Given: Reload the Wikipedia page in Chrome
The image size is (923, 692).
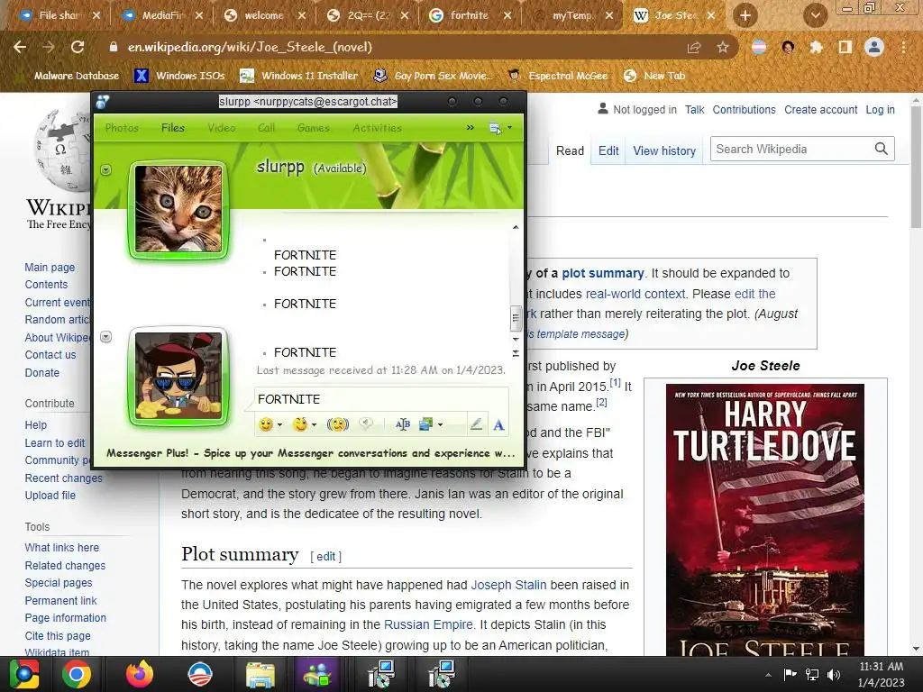Looking at the screenshot, I should tap(78, 47).
